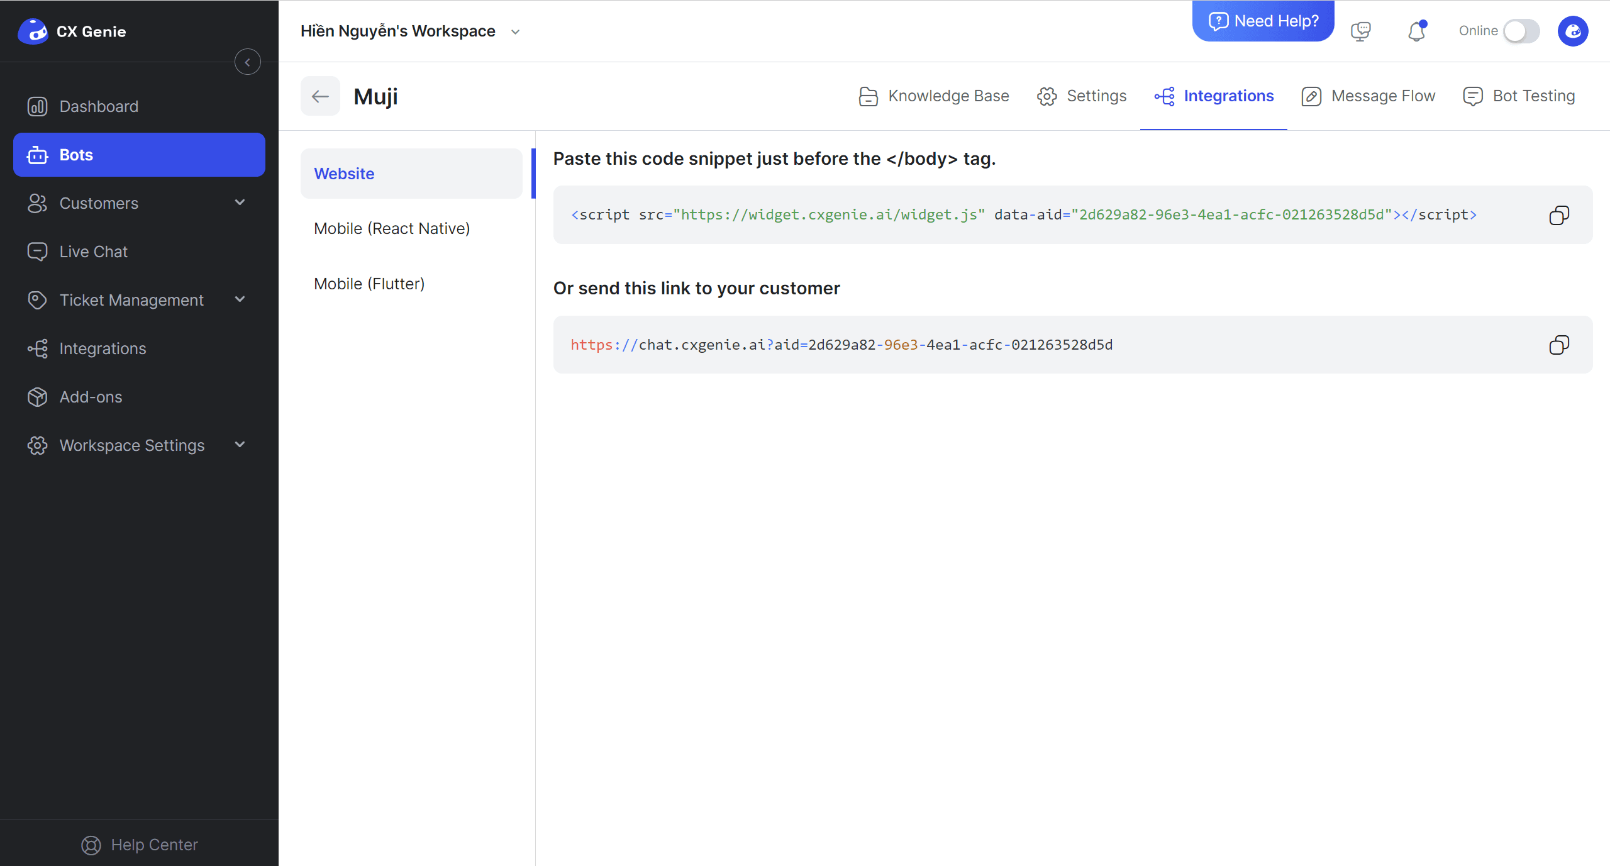Go back using the arrow beside Muji
The height and width of the screenshot is (866, 1610).
click(320, 96)
